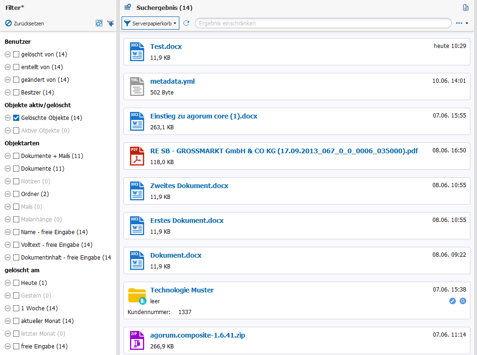Check the 1 Woche checkbox
The image size is (477, 355).
pyautogui.click(x=16, y=308)
